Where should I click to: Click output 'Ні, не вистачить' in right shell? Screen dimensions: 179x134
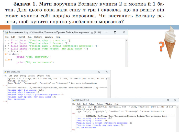(x=86, y=128)
